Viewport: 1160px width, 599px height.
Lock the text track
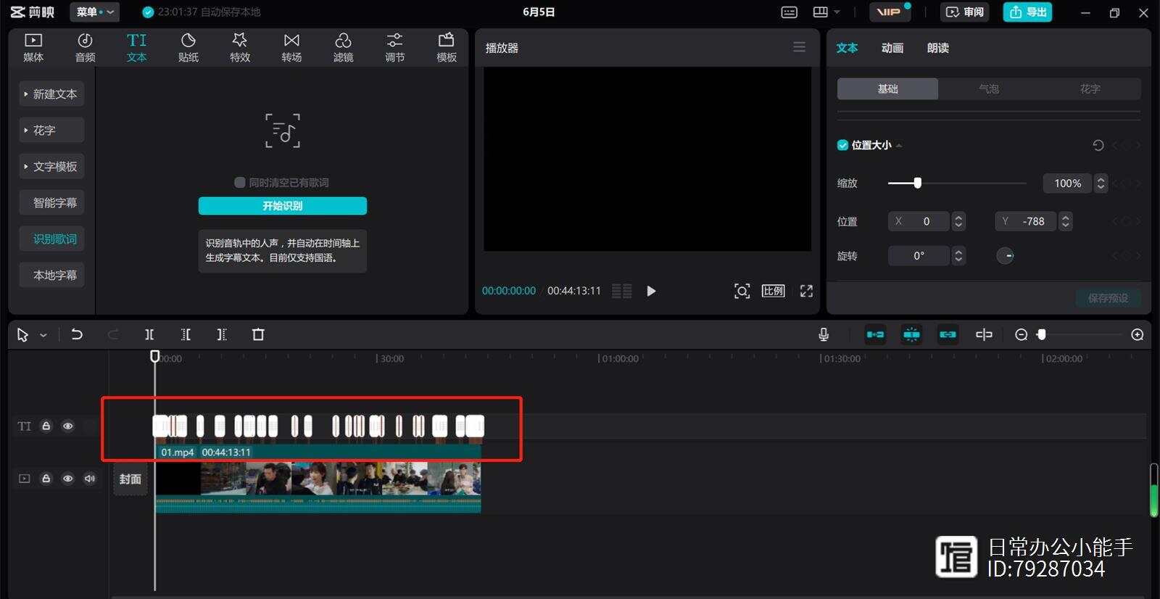pos(46,426)
